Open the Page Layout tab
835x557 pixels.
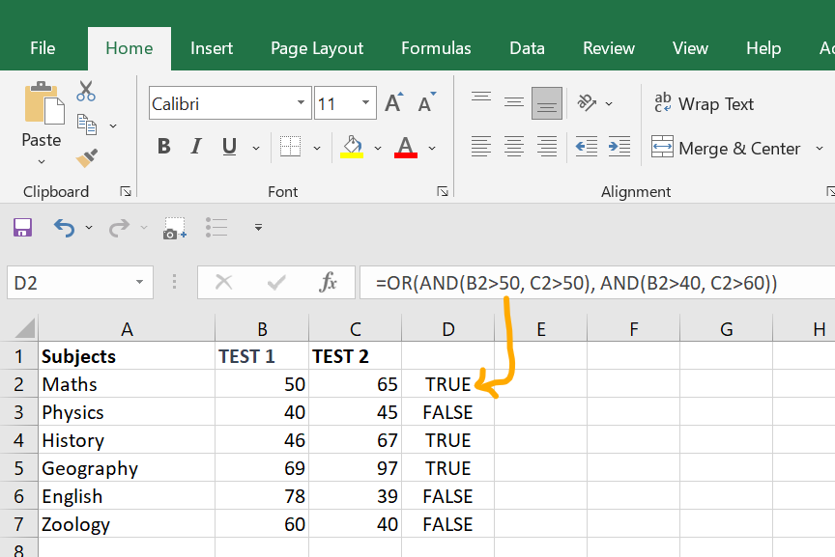click(317, 48)
